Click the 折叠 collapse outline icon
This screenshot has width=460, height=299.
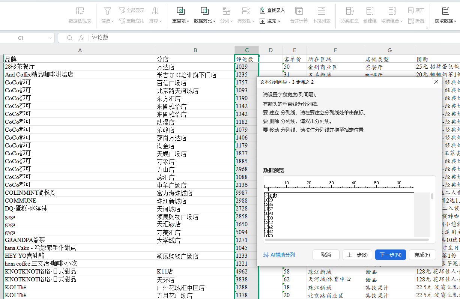(411, 21)
